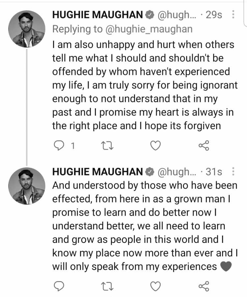Image resolution: width=247 pixels, height=297 pixels.
Task: Retweet the second tweet about learning
Action: [107, 286]
